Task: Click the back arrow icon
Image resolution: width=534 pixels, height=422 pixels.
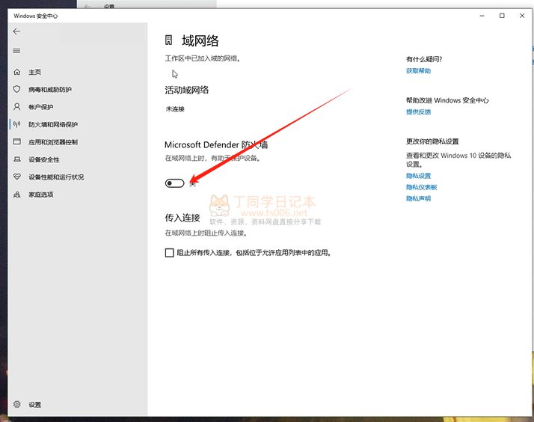Action: (16, 31)
